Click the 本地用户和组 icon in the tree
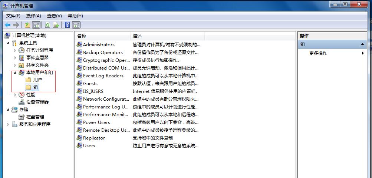The image size is (372, 178). [x=22, y=73]
